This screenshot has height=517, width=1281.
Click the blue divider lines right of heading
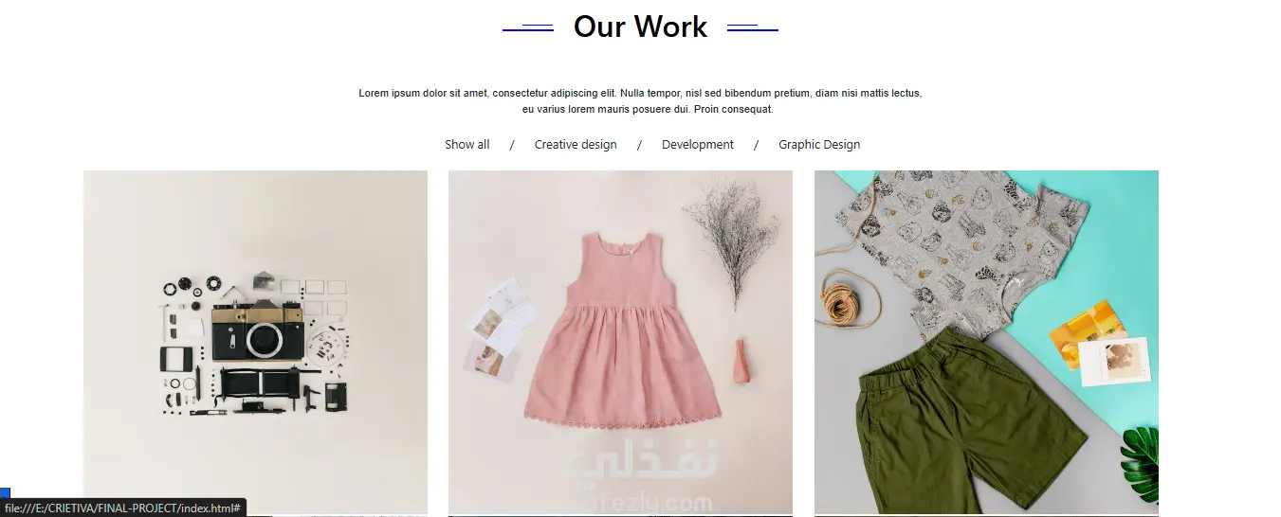click(x=753, y=28)
